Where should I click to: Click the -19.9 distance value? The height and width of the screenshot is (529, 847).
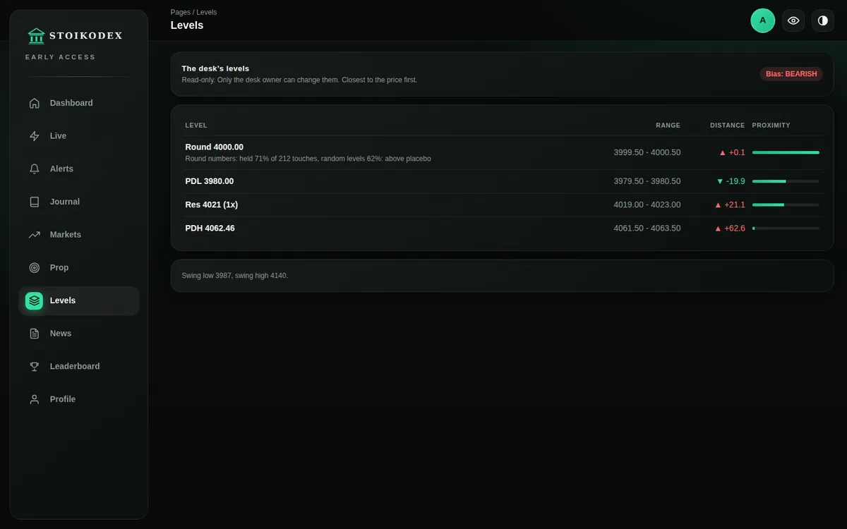coord(735,181)
